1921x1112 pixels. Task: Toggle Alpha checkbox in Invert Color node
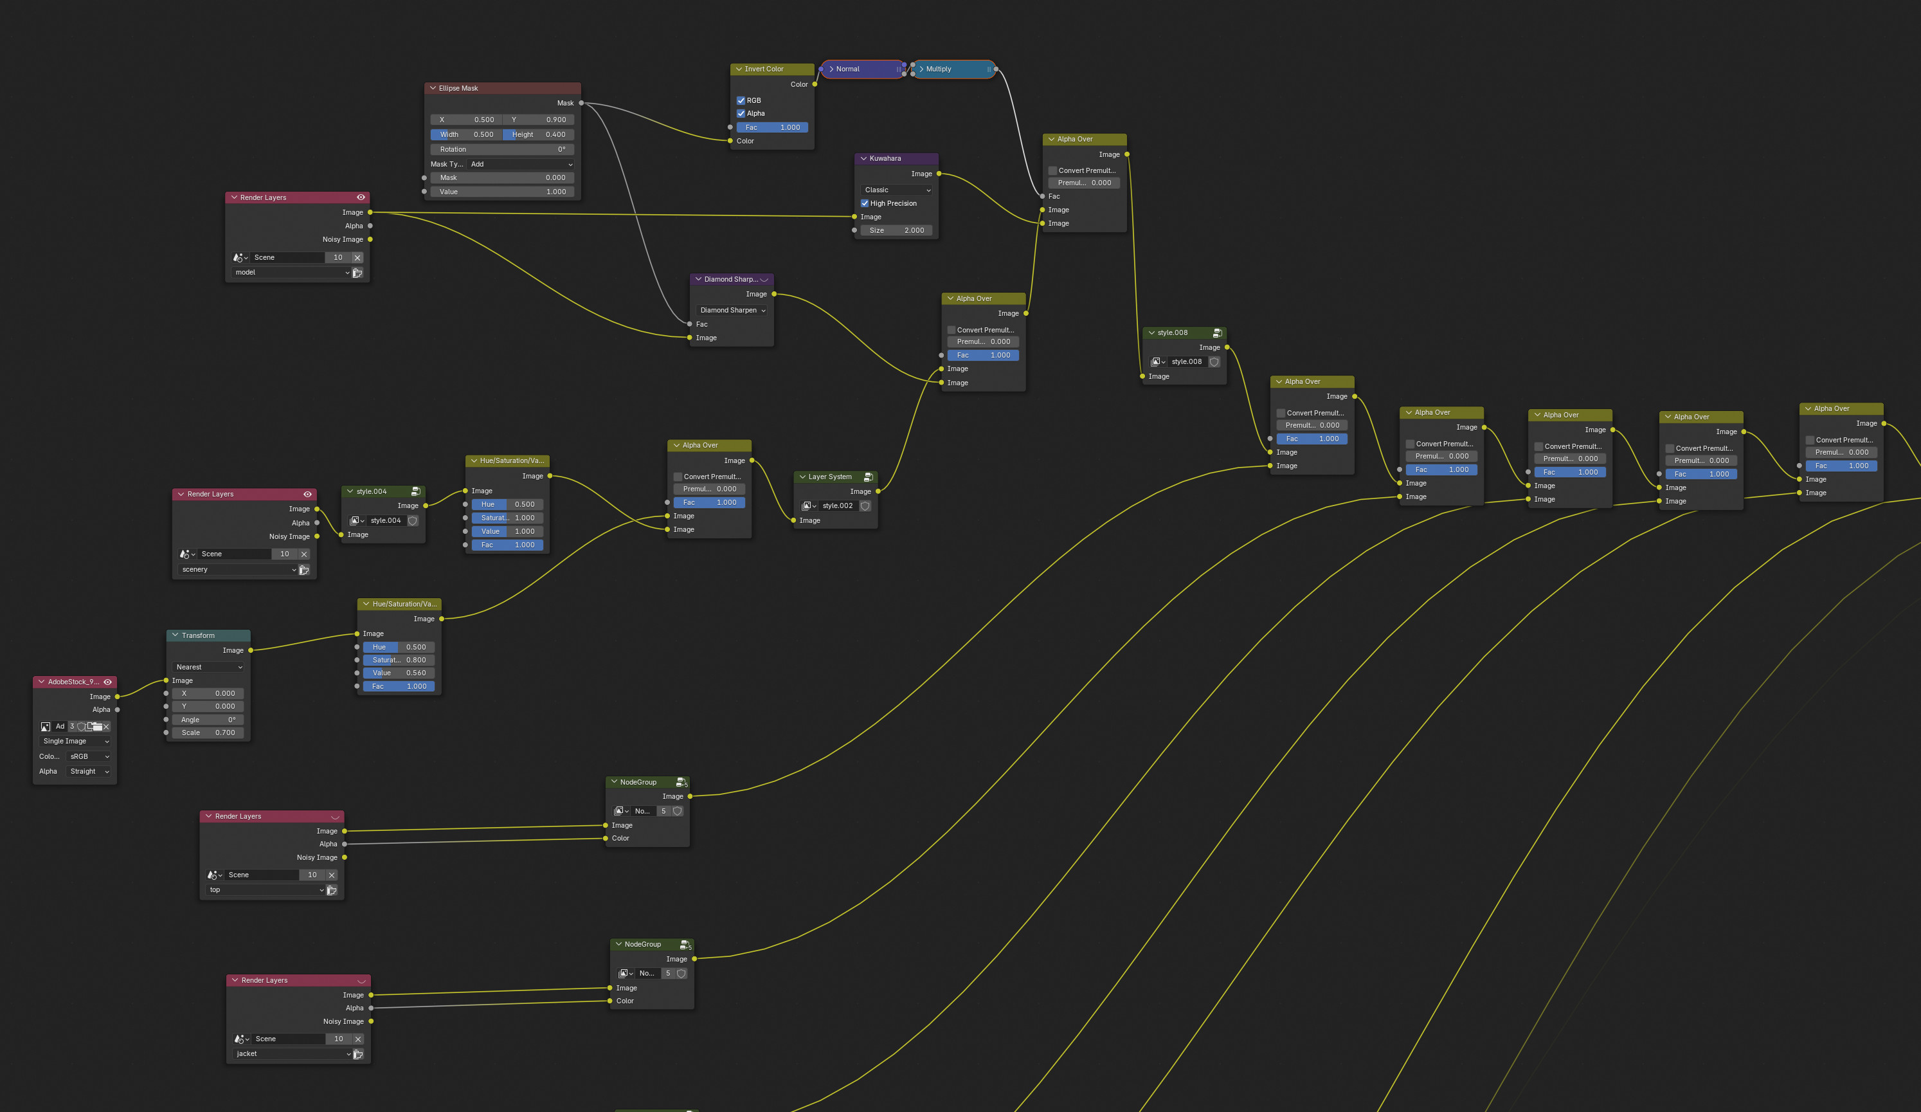point(741,114)
